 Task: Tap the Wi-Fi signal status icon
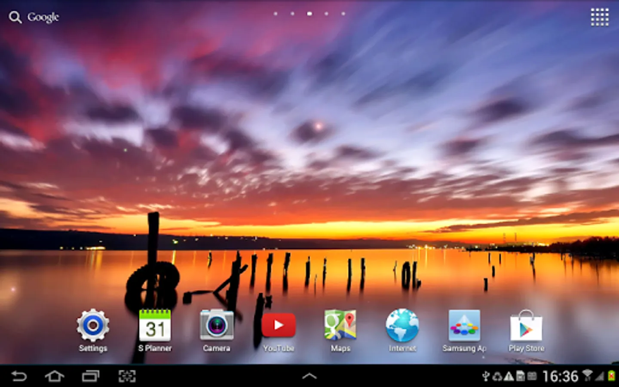click(587, 375)
